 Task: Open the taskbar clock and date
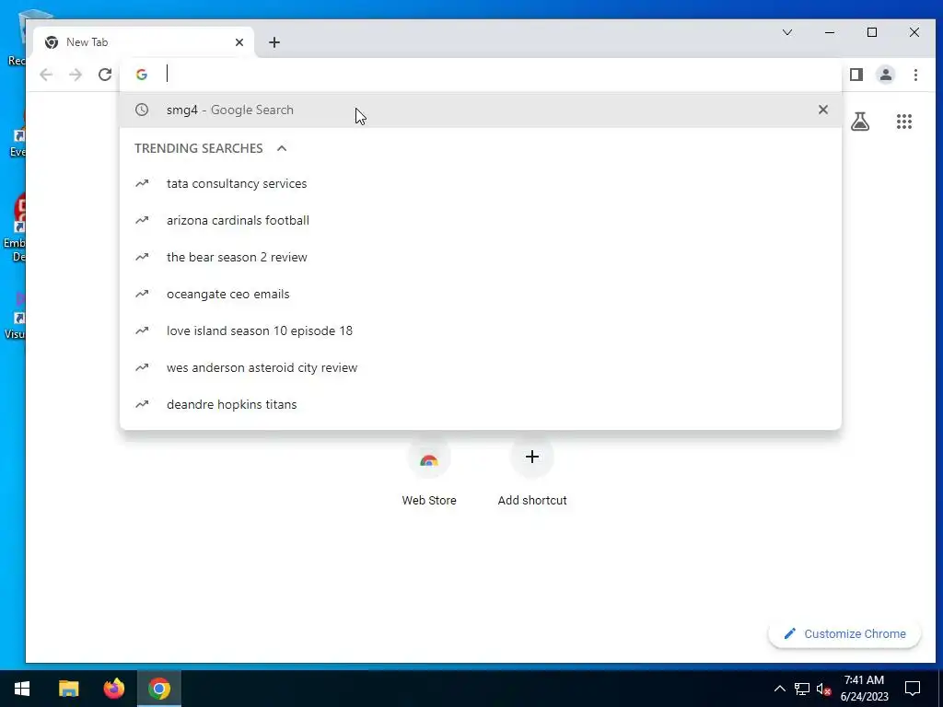pos(864,689)
